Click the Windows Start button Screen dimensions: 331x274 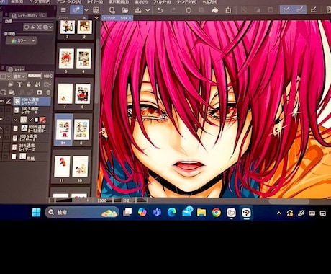[36, 212]
